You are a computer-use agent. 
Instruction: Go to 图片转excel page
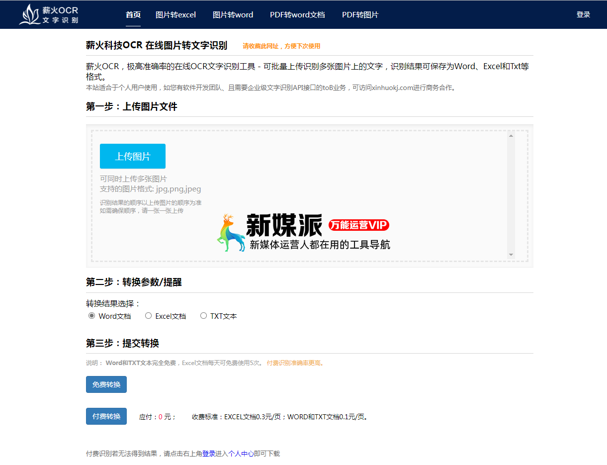tap(176, 15)
